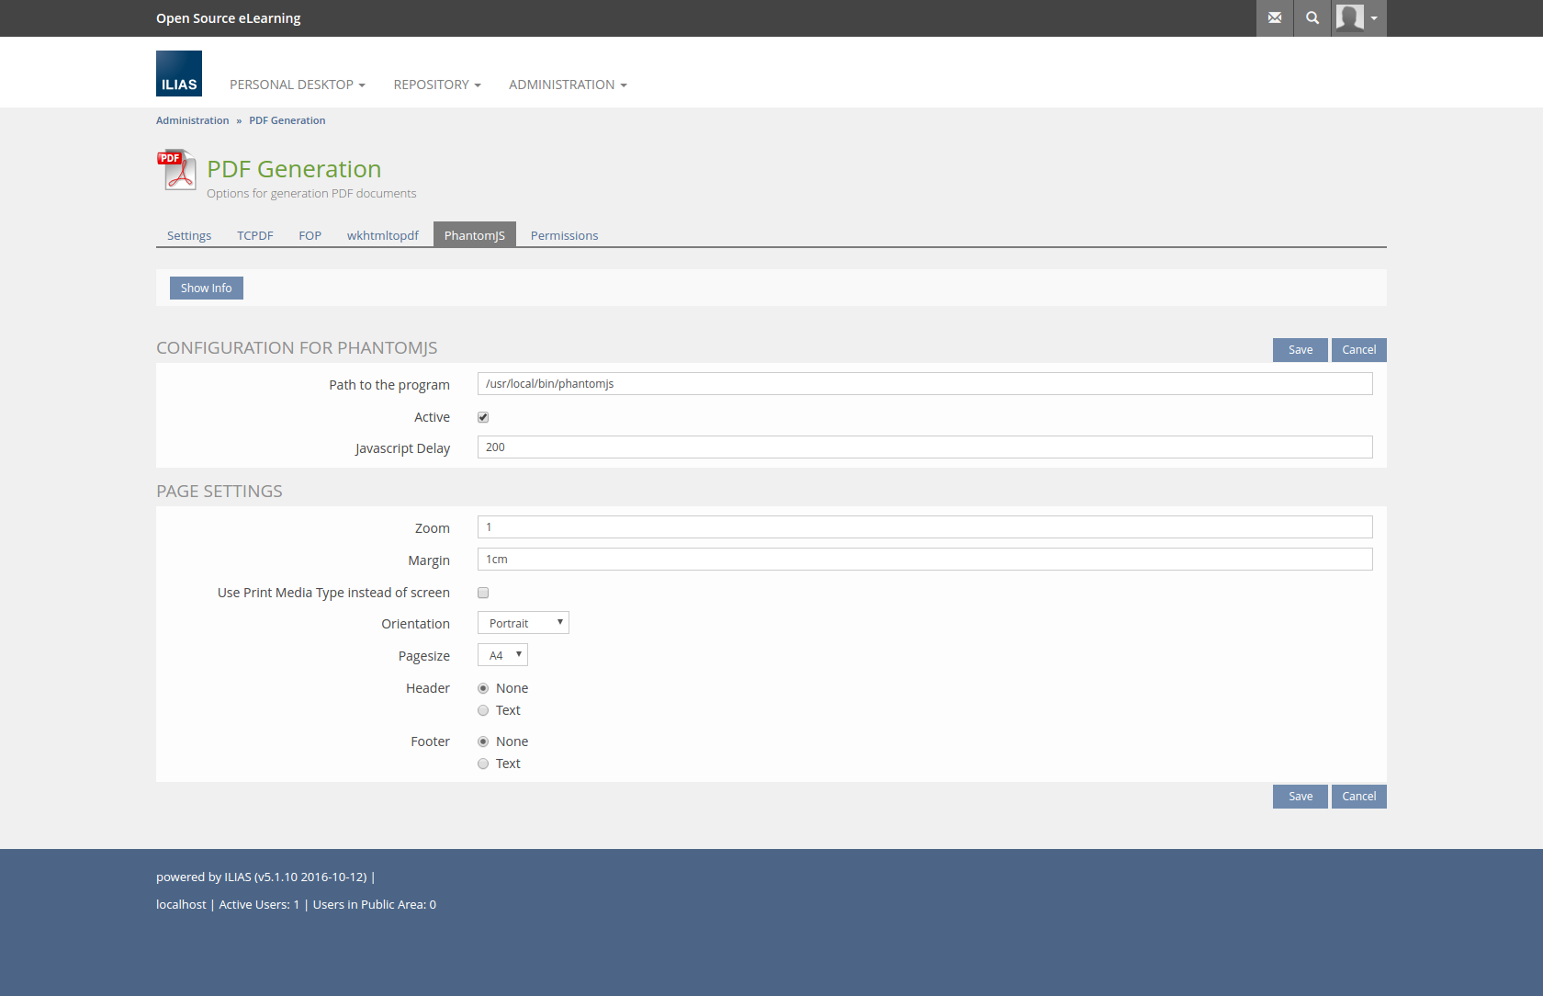The image size is (1543, 996).
Task: Uncheck the Active checkbox
Action: pos(483,417)
